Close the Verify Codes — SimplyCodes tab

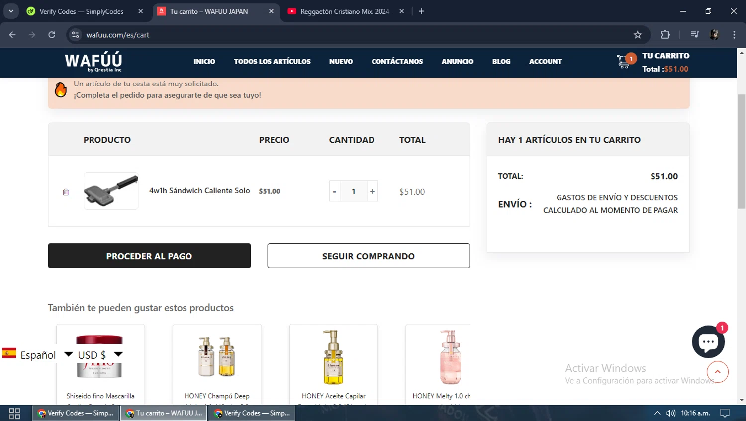(x=141, y=11)
